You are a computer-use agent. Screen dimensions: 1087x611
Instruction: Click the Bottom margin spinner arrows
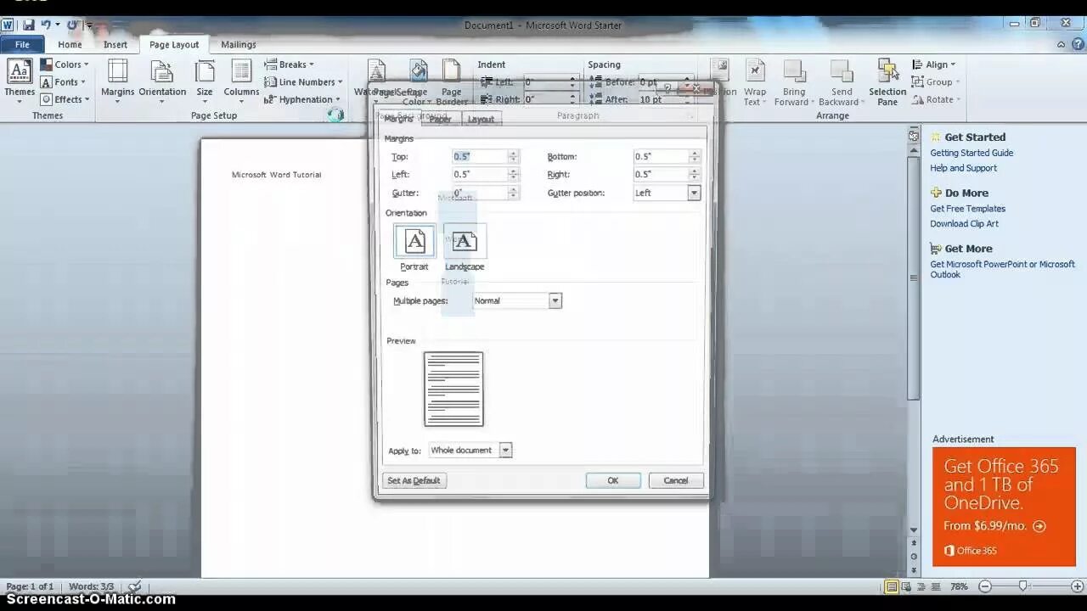pyautogui.click(x=695, y=156)
